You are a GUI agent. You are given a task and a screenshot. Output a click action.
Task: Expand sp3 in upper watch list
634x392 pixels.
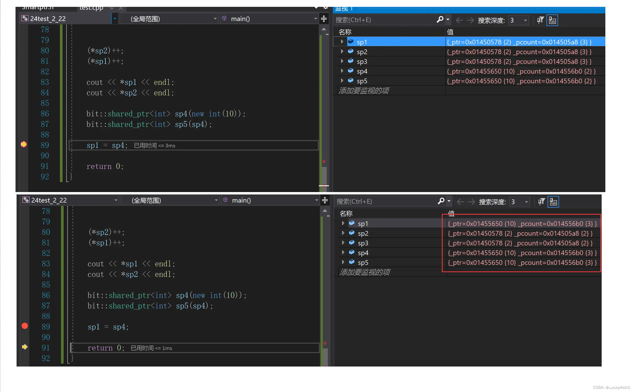point(342,61)
